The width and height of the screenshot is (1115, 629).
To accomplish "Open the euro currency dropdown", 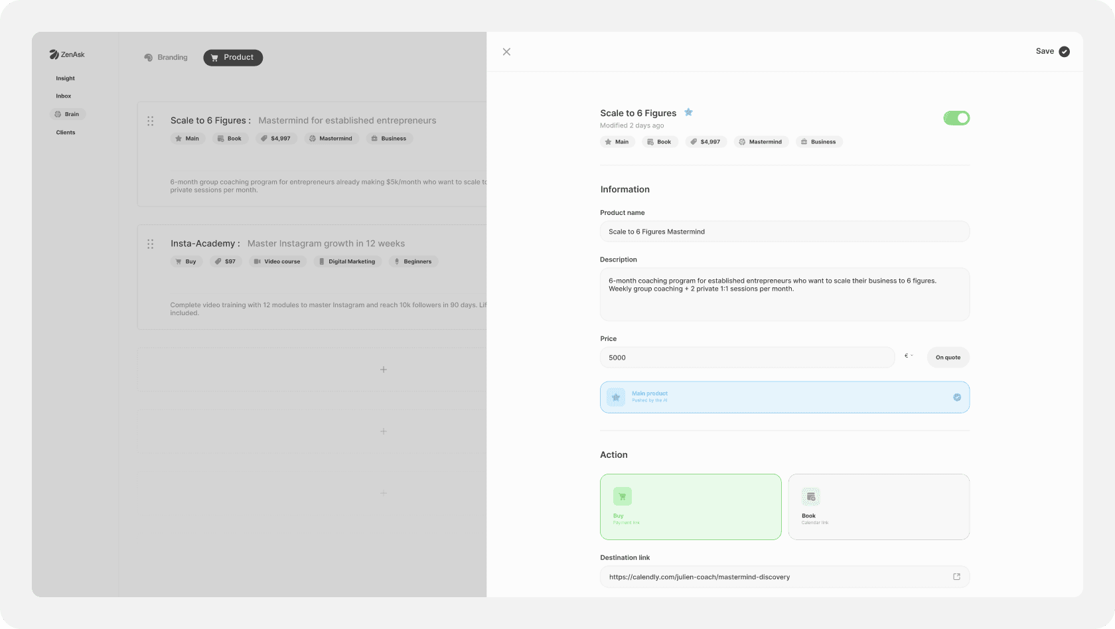I will pos(909,356).
